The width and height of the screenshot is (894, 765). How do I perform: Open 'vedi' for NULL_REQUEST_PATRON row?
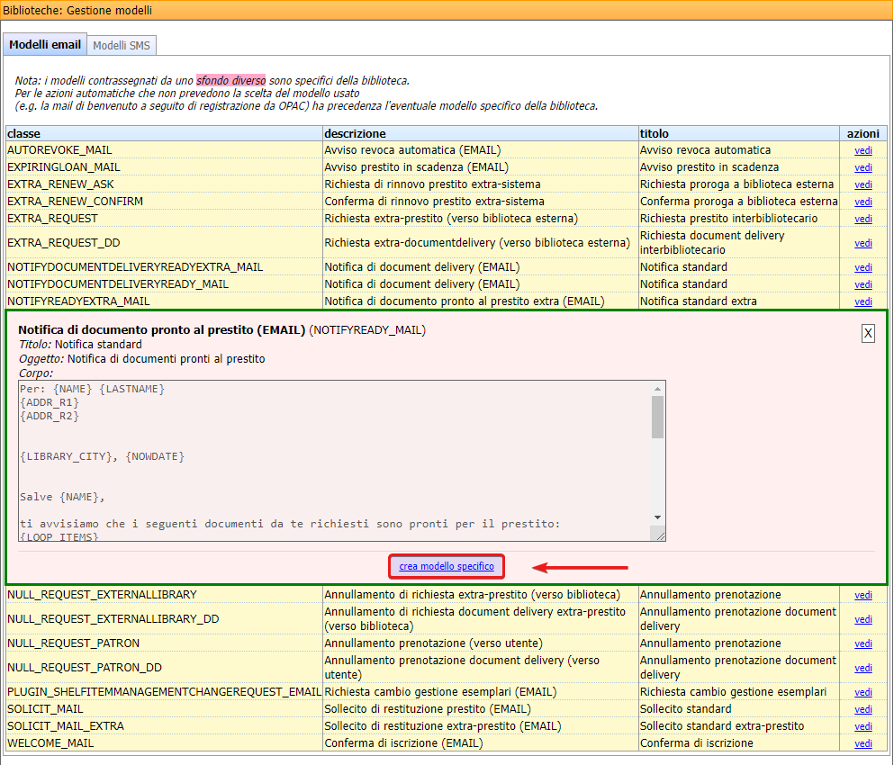point(863,643)
